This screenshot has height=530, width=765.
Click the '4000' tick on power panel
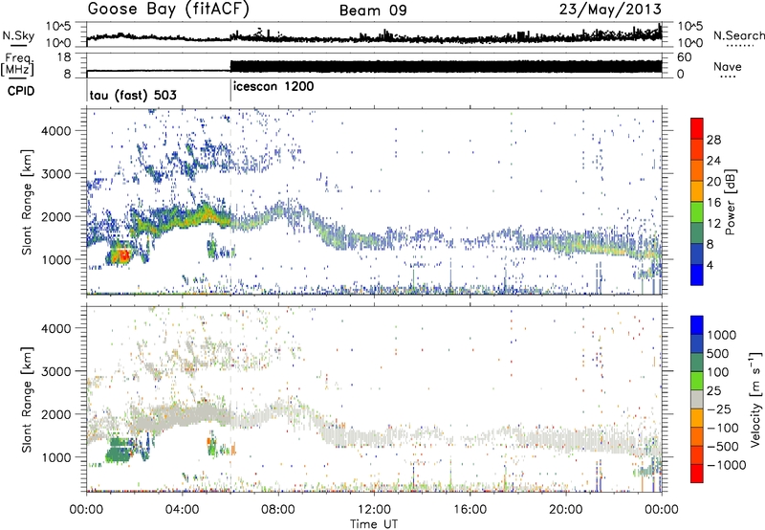pos(55,131)
